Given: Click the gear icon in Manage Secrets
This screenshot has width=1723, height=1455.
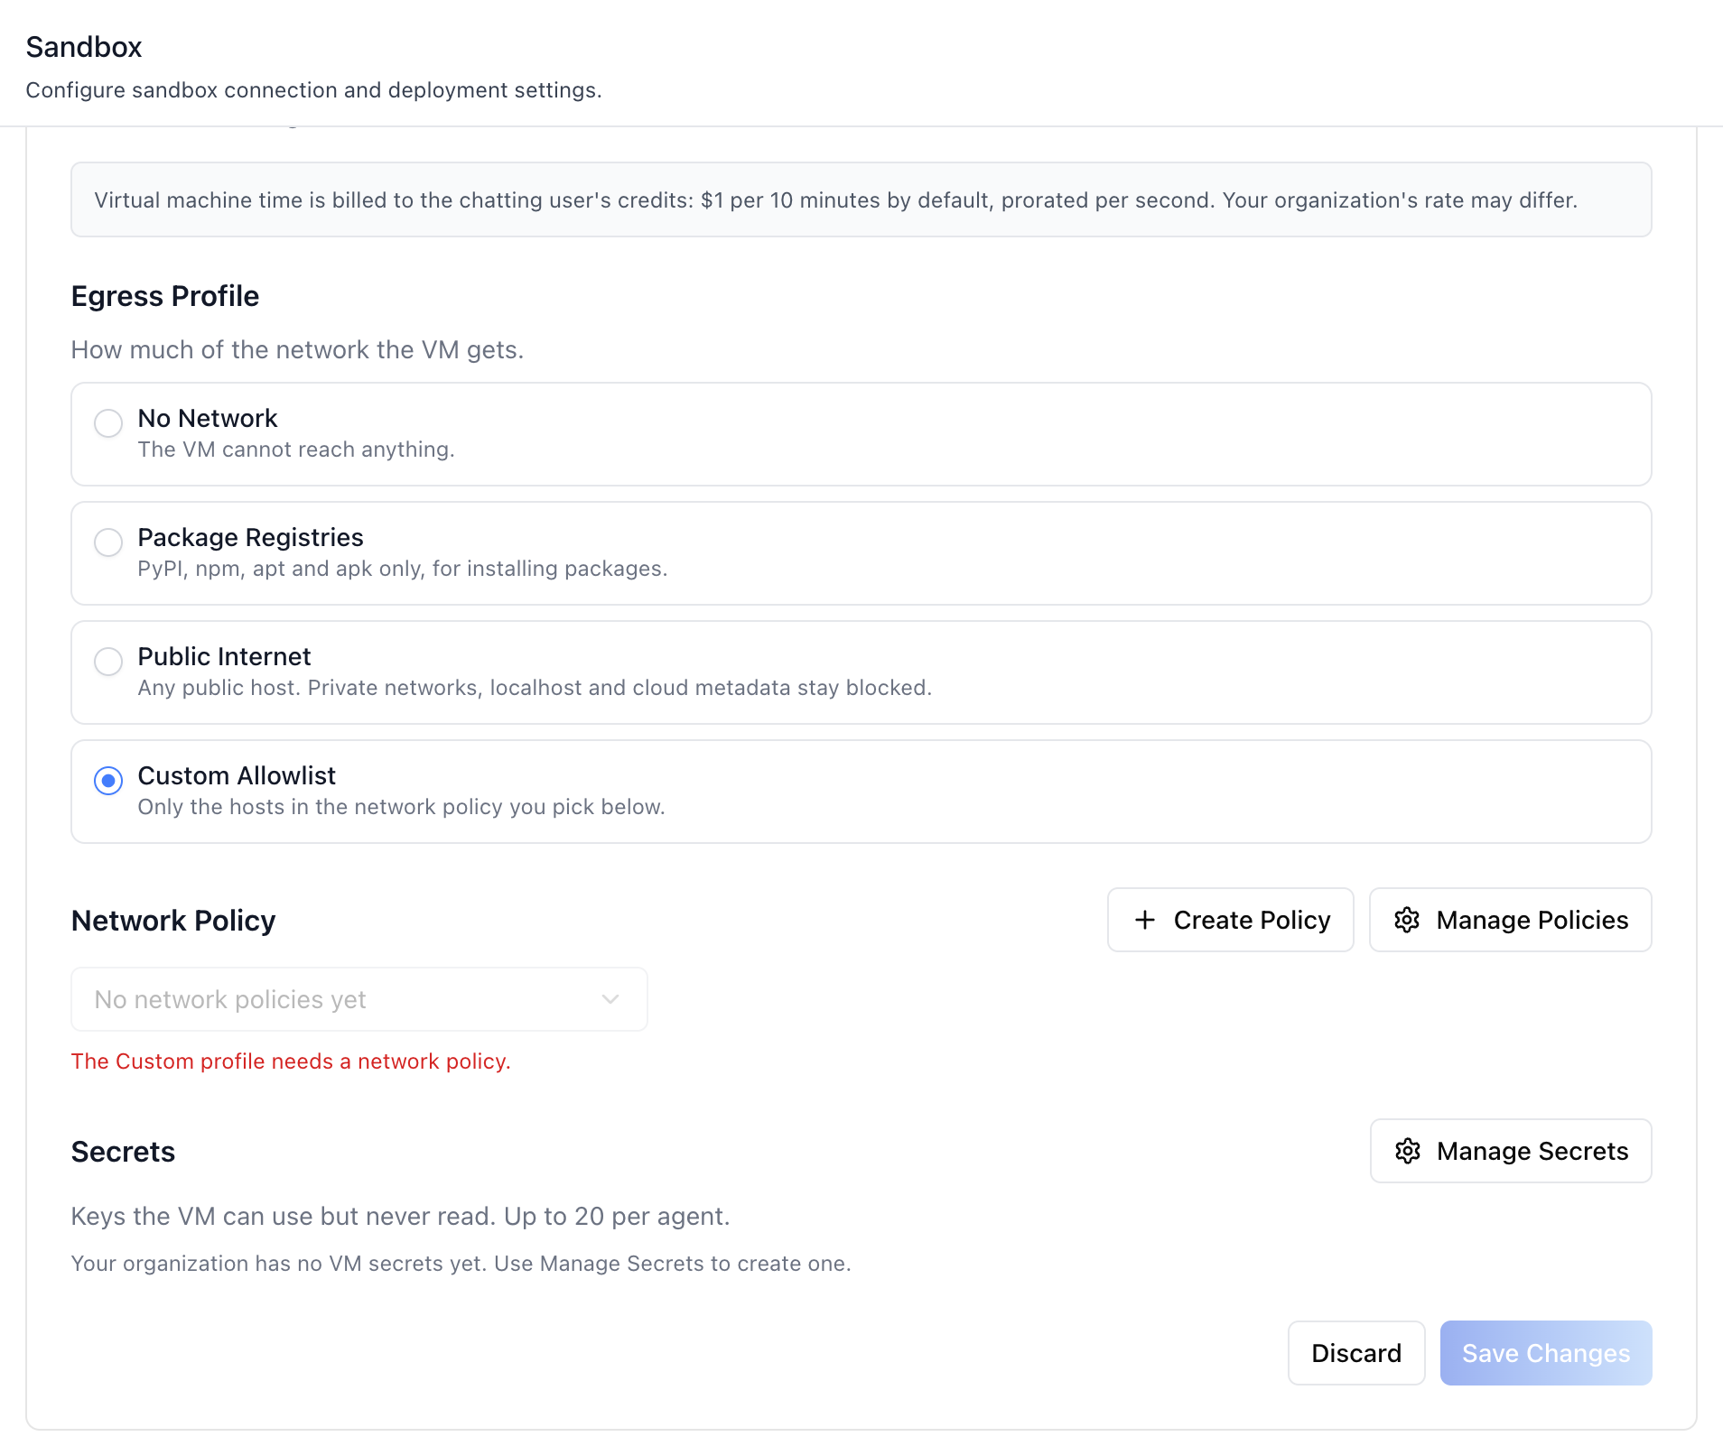Looking at the screenshot, I should coord(1408,1151).
